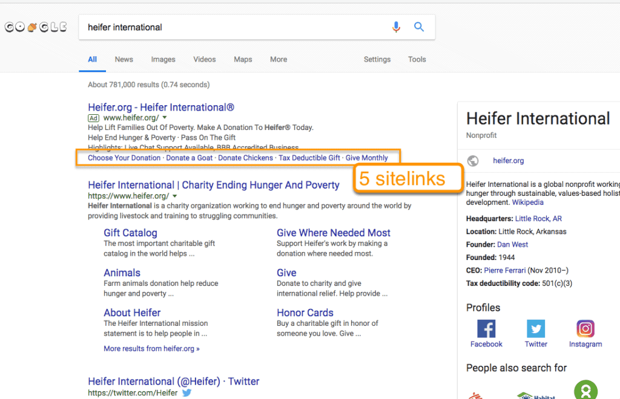This screenshot has height=399, width=620.
Task: Click the Tax deductibility code 501(c)(3) text
Action: [519, 284]
